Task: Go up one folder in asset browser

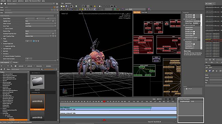Action: point(8,66)
